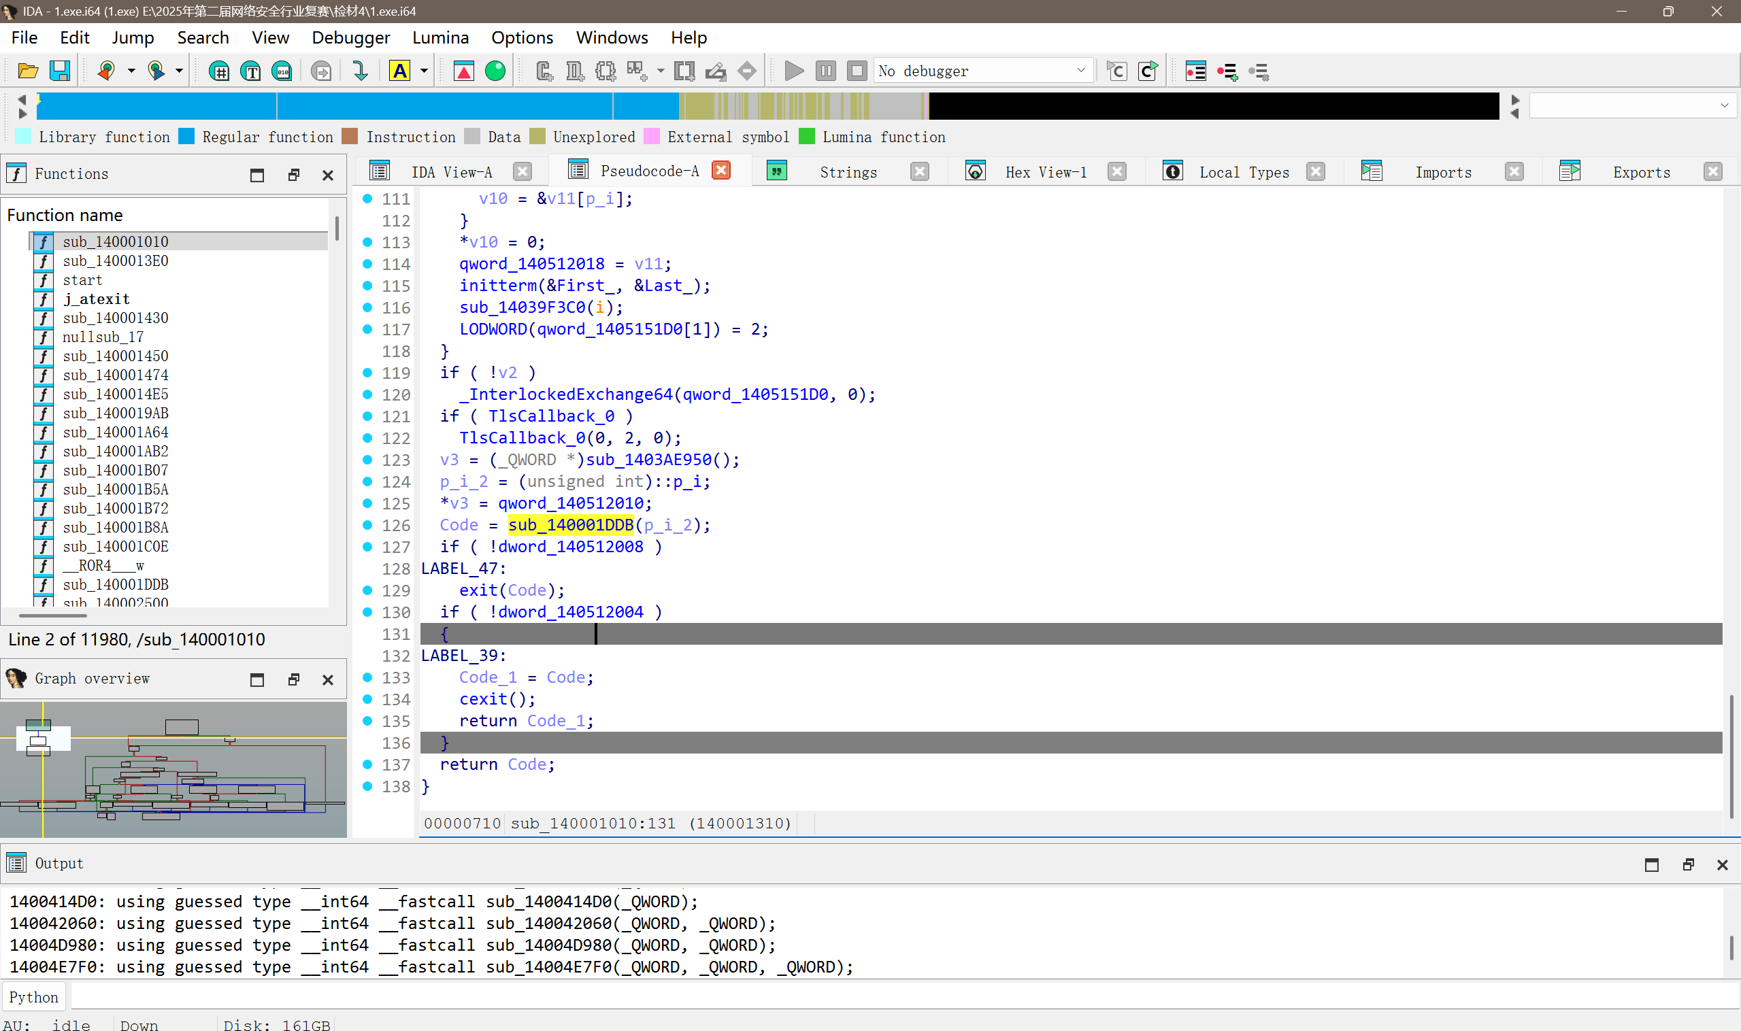
Task: Start process with the play button
Action: [794, 71]
